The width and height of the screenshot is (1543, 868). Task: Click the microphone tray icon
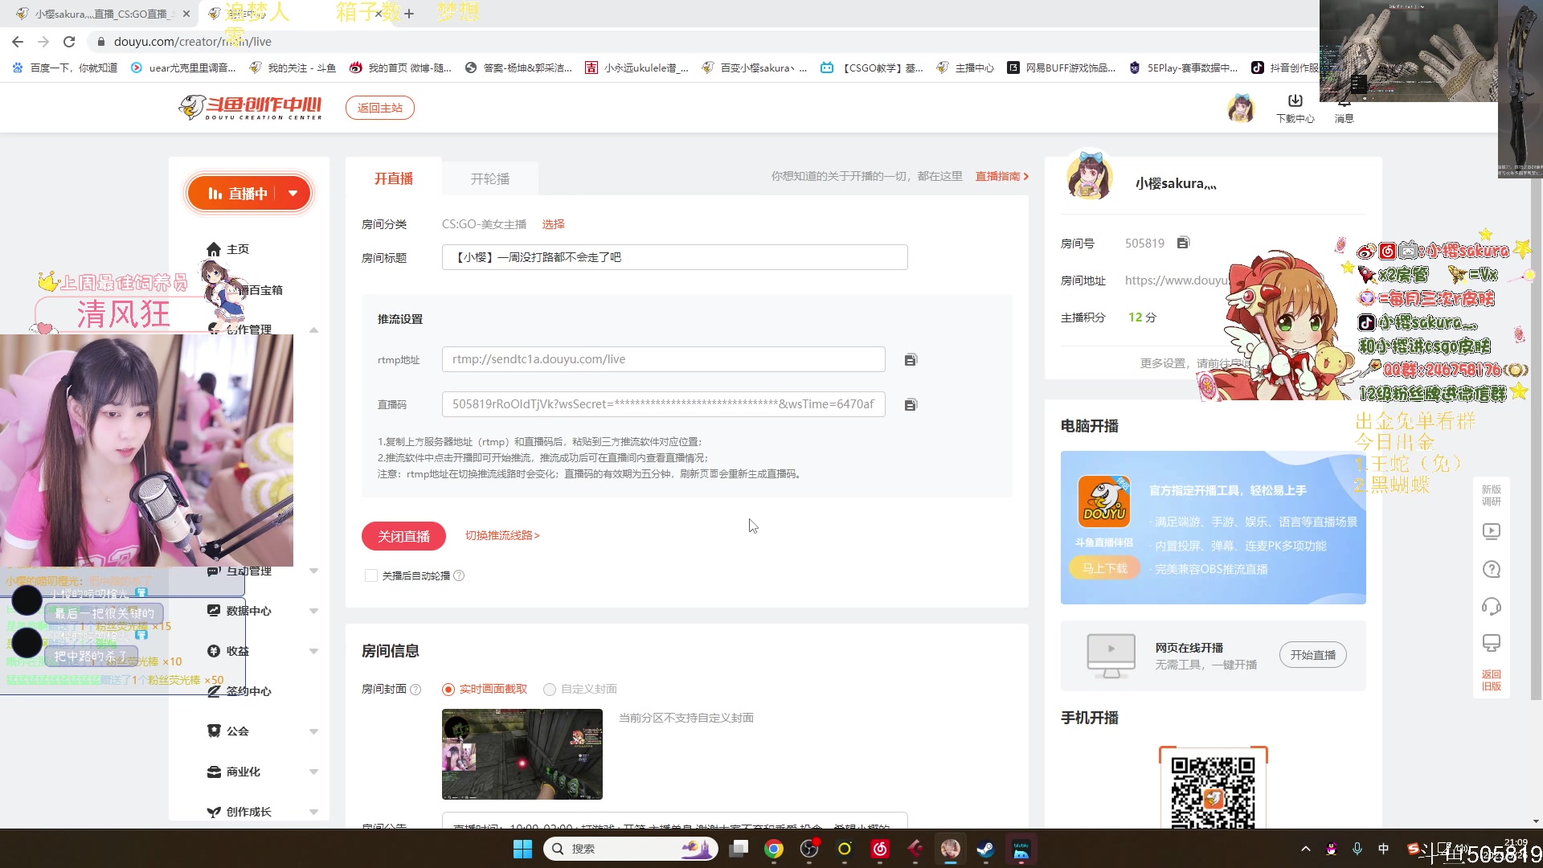point(1357,849)
